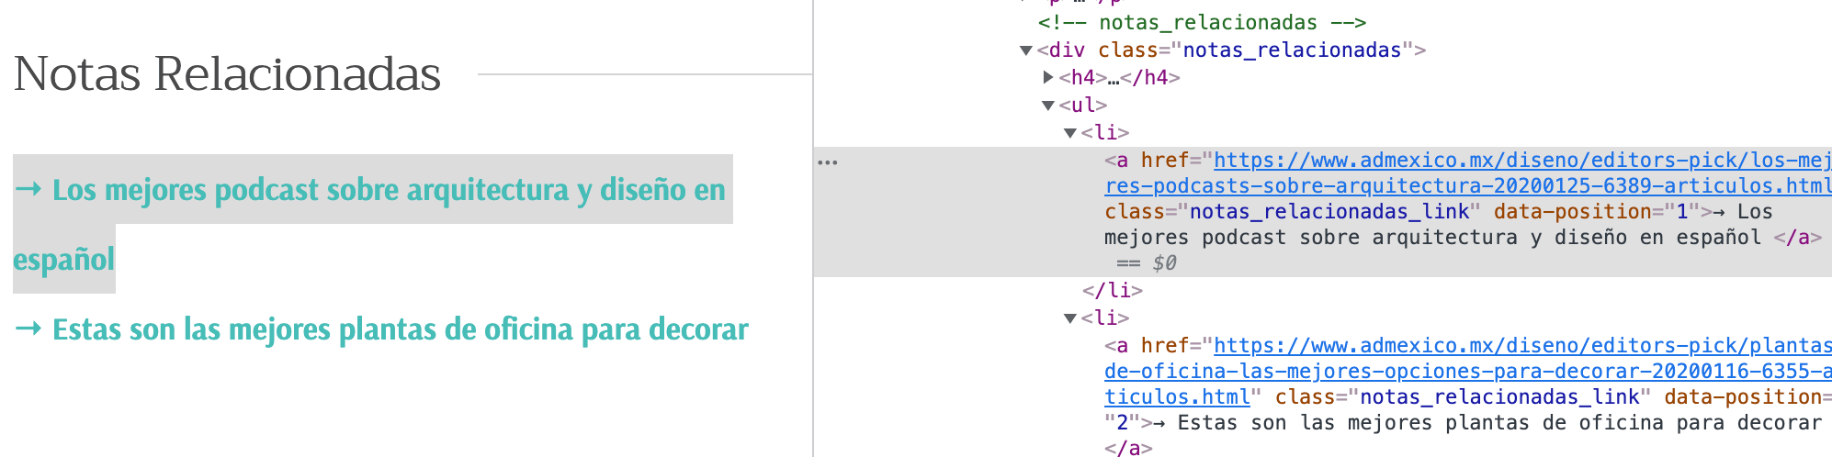Click the data-position "2" attribute value

pyautogui.click(x=1121, y=423)
